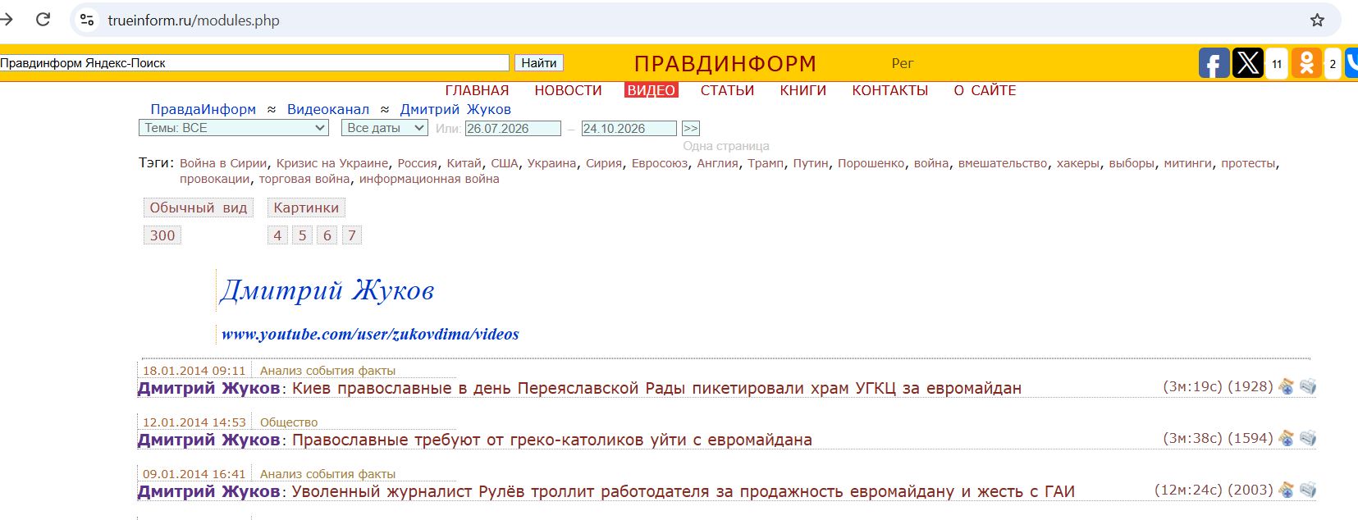Image resolution: width=1358 pixels, height=520 pixels.
Task: Open the Видеоканал breadcrumb link
Action: (328, 109)
